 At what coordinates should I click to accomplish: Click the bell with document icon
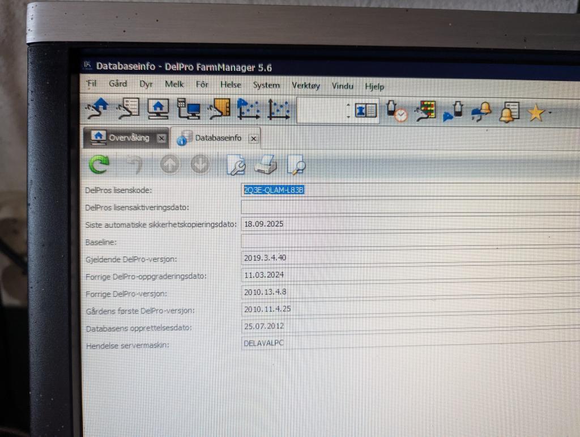tap(509, 112)
